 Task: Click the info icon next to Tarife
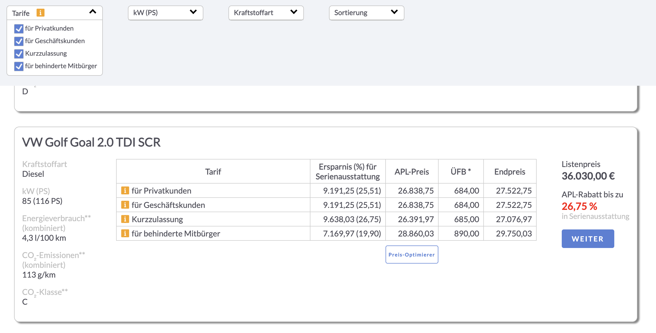click(x=40, y=13)
